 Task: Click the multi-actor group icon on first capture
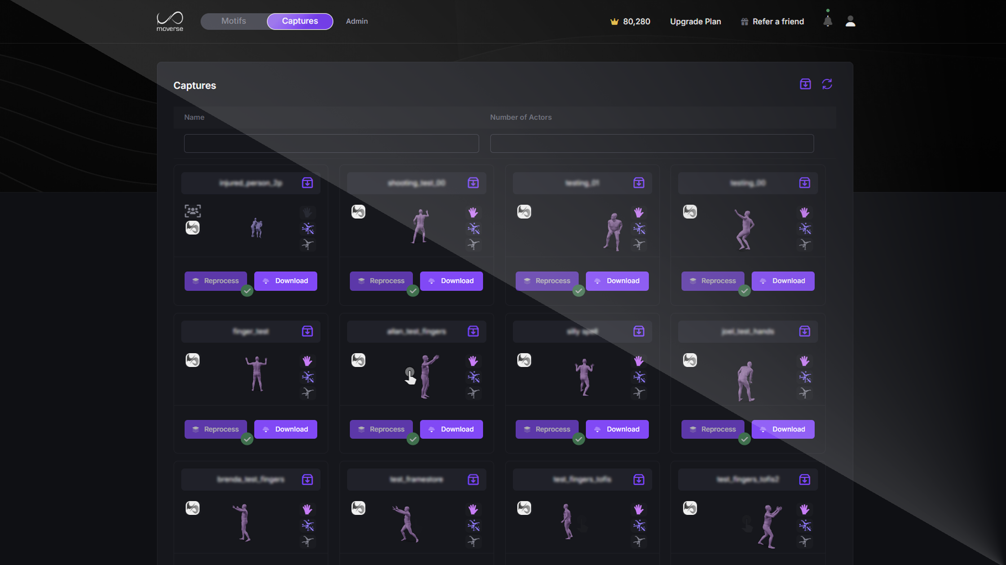point(193,211)
